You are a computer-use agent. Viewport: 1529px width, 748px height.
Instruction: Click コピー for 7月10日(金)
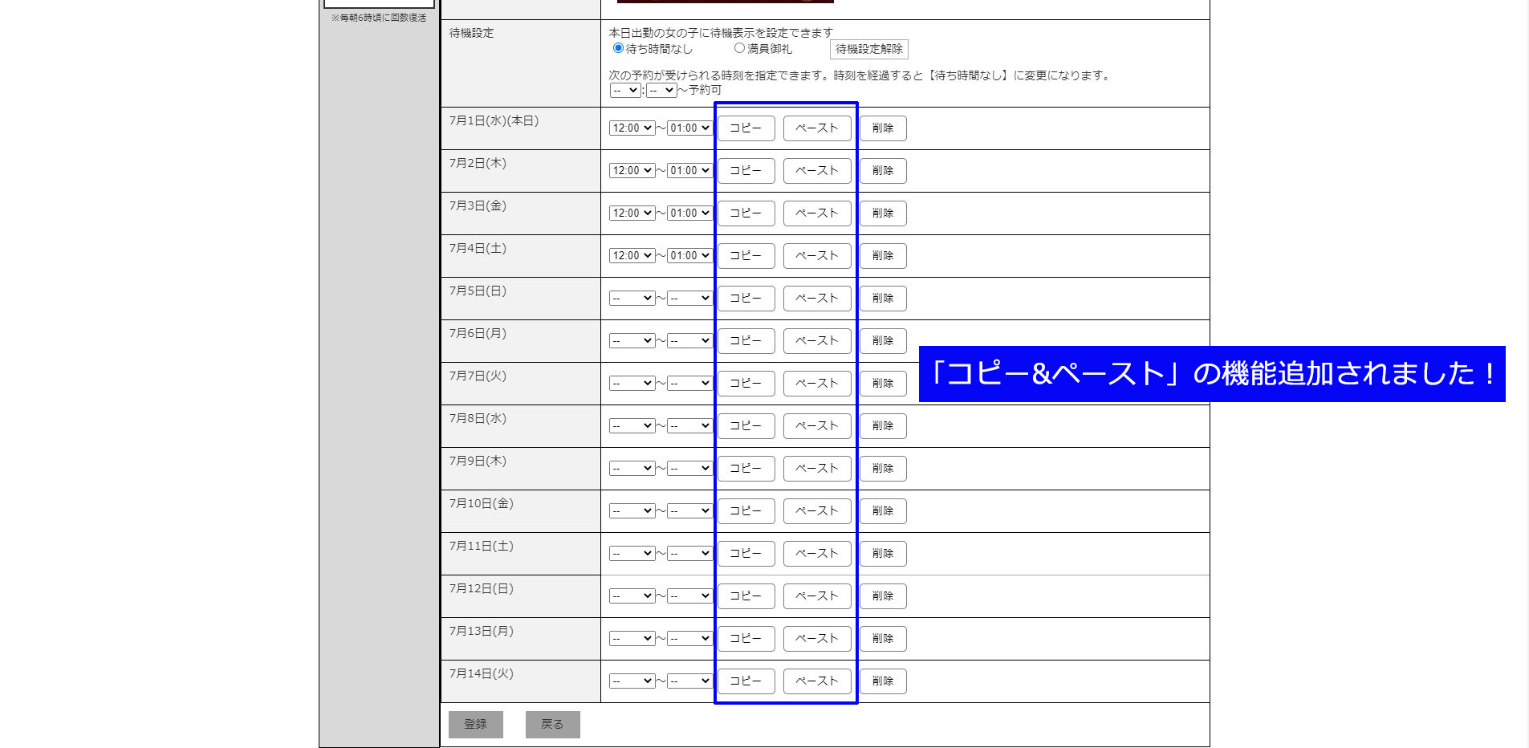click(746, 511)
